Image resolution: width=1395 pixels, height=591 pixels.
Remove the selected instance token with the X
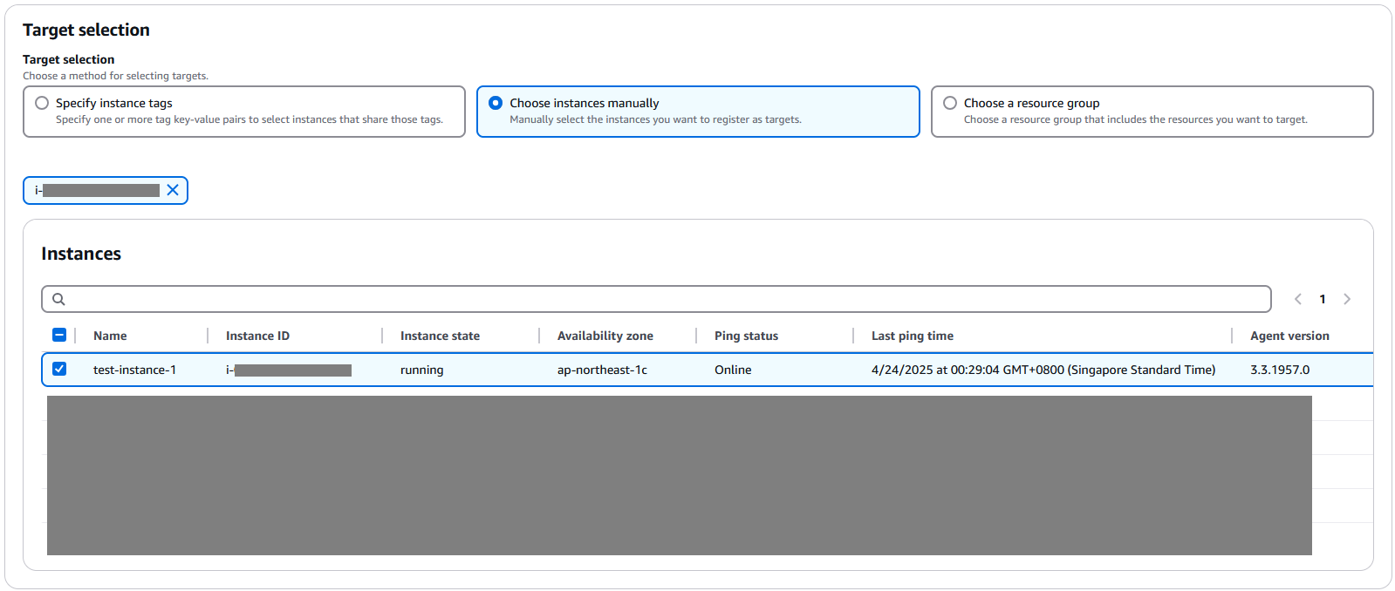pyautogui.click(x=173, y=190)
